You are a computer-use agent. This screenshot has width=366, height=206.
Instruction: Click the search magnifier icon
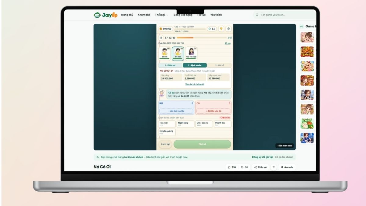tap(257, 15)
